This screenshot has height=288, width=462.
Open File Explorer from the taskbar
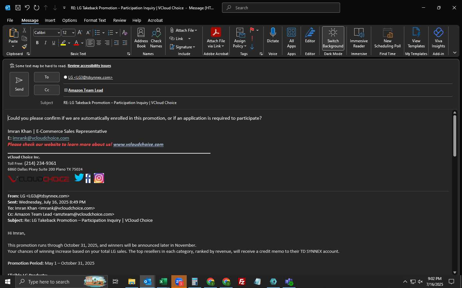[132, 282]
